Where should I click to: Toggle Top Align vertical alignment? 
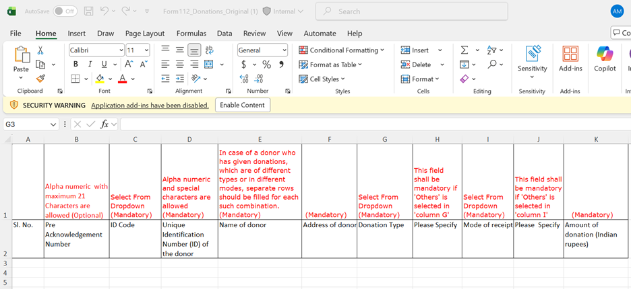(x=165, y=50)
